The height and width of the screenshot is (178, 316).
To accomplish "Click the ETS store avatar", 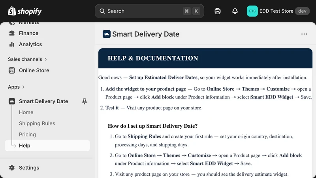I will pos(252,11).
